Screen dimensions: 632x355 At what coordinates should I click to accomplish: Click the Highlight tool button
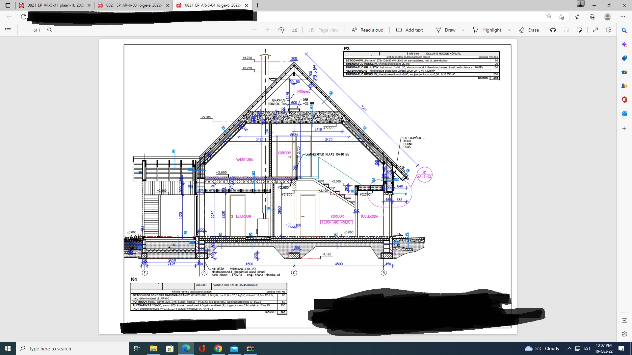[x=487, y=30]
